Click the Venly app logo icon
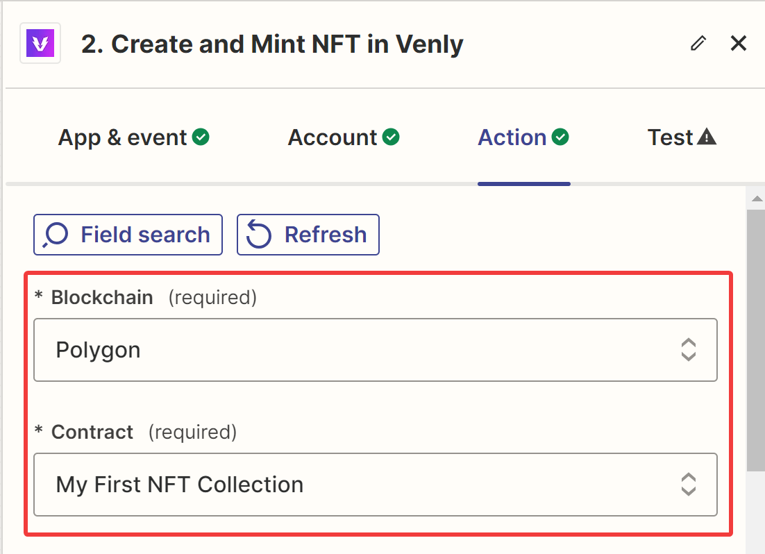The width and height of the screenshot is (765, 554). [x=40, y=44]
